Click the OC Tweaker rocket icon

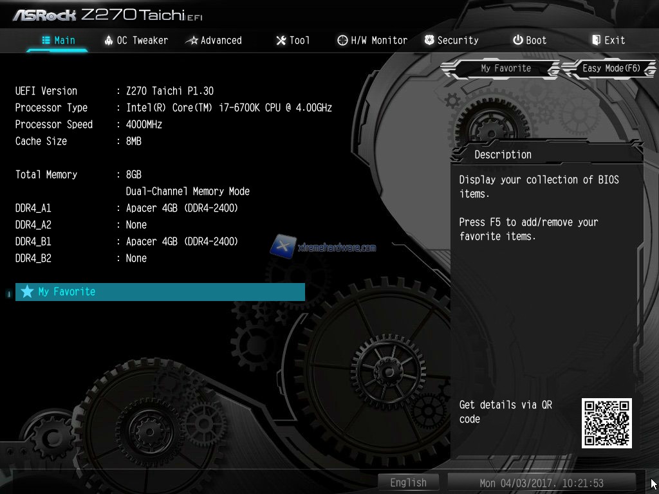coord(109,40)
